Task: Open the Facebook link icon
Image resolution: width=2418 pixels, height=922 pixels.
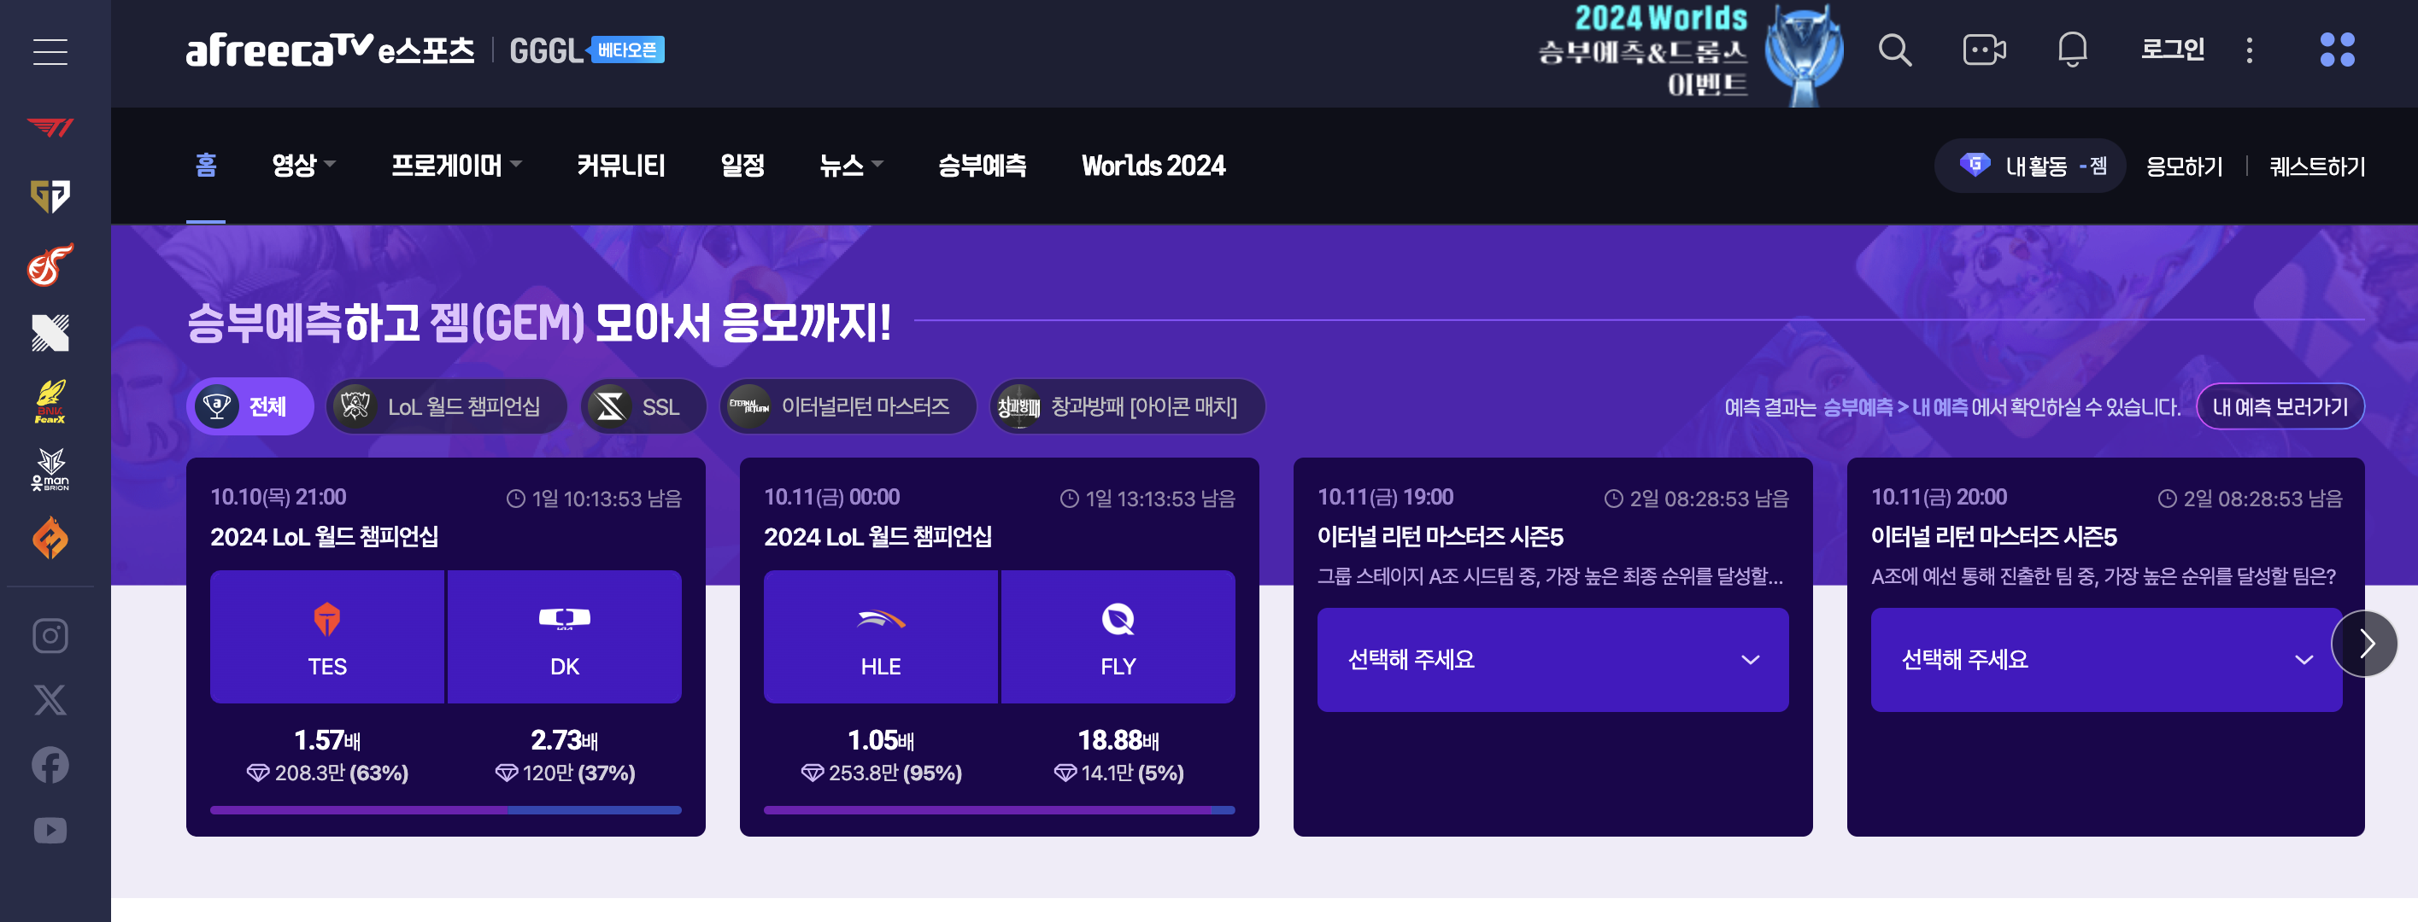Action: click(50, 764)
